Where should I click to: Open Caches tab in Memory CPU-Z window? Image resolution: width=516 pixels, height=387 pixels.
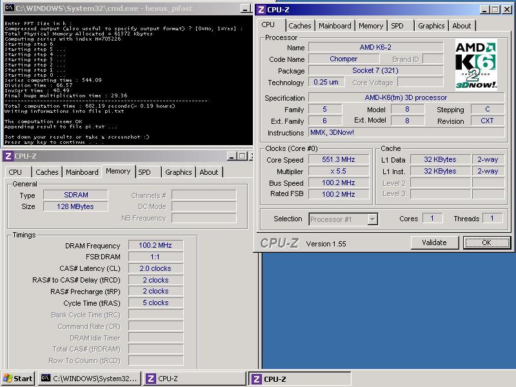47,172
